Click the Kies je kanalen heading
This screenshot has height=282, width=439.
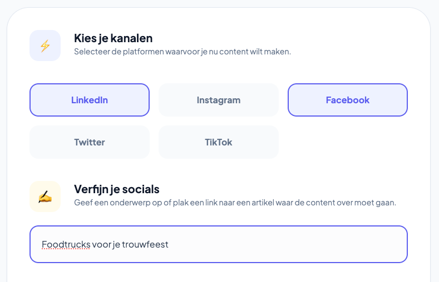[113, 38]
